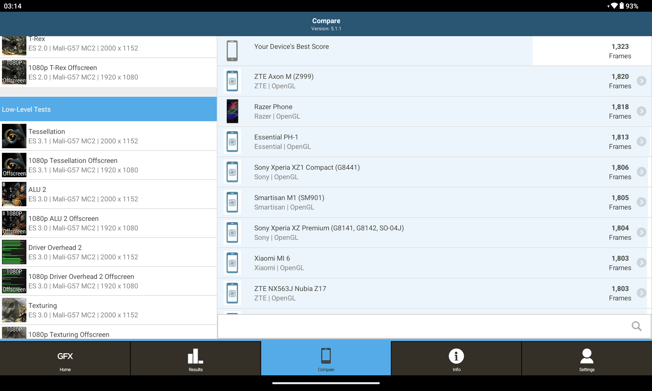Viewport: 652px width, 391px height.
Task: Click the Xperia XZ1 Compact device icon
Action: 232,172
